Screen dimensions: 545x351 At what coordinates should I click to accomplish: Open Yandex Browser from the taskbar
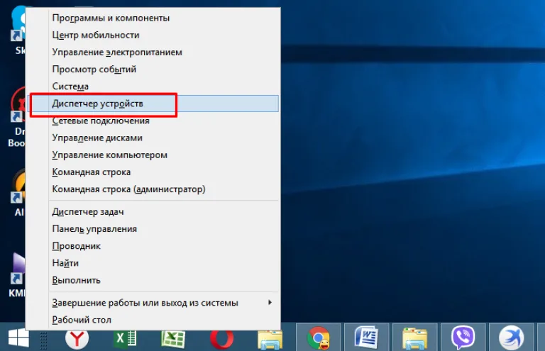(x=77, y=338)
